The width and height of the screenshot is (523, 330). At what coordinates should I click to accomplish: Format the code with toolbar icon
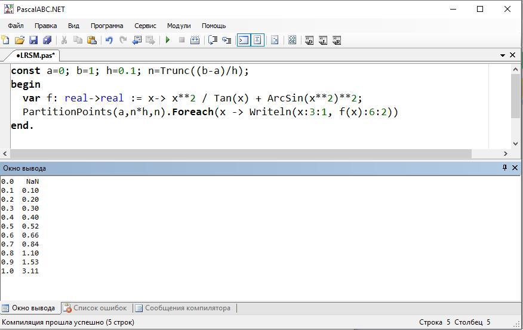click(275, 41)
